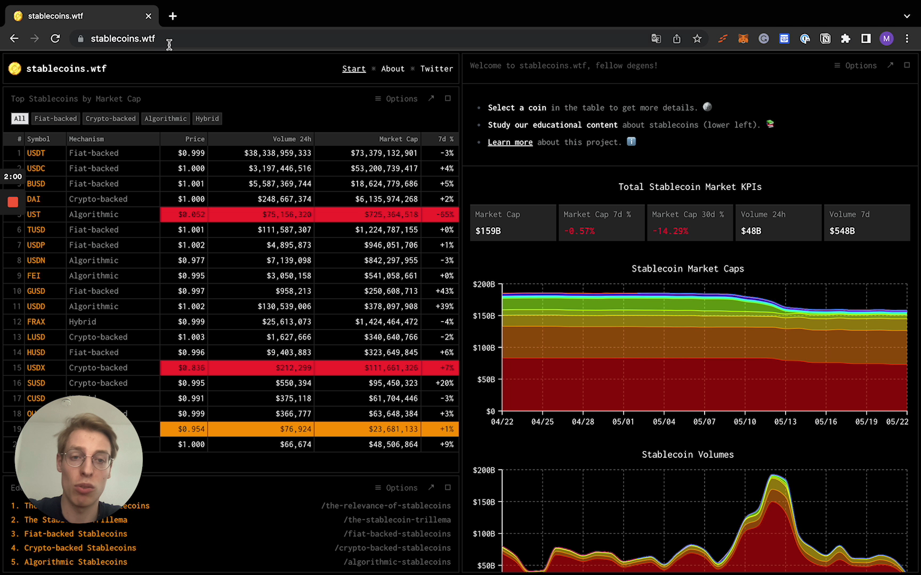Open the Notion extension icon
Screen dimensions: 921x575
click(x=825, y=38)
